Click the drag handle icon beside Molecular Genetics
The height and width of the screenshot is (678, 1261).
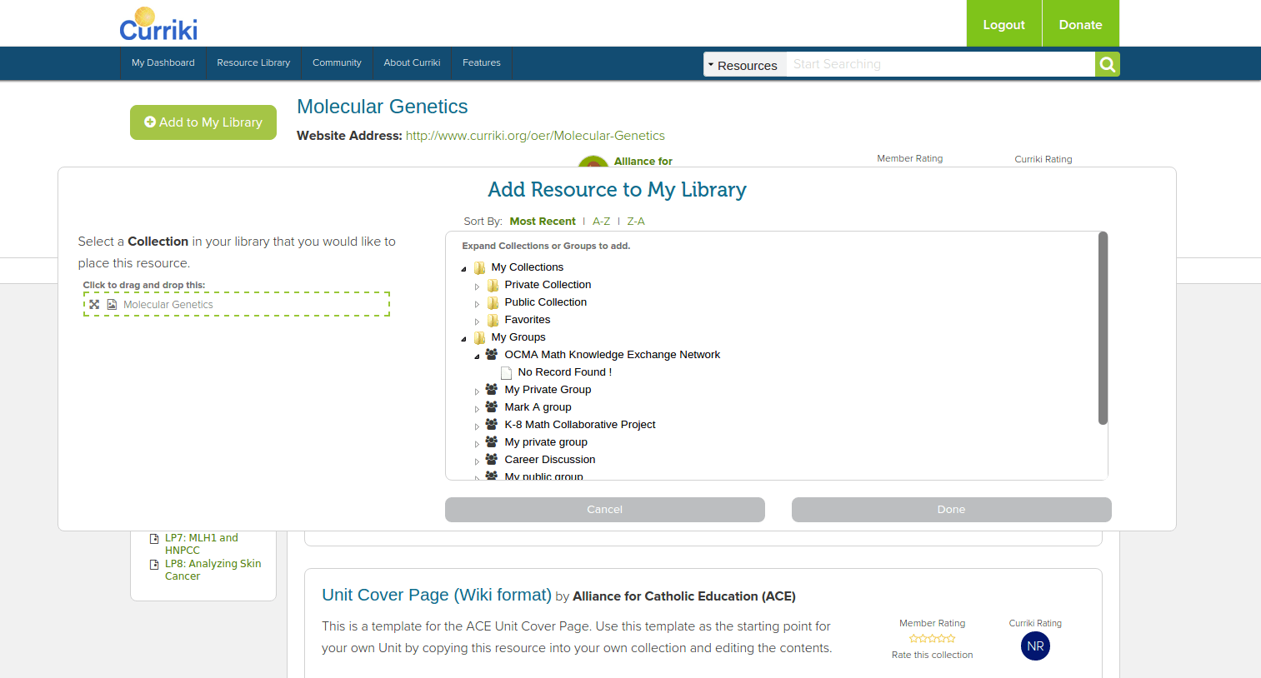click(x=94, y=305)
